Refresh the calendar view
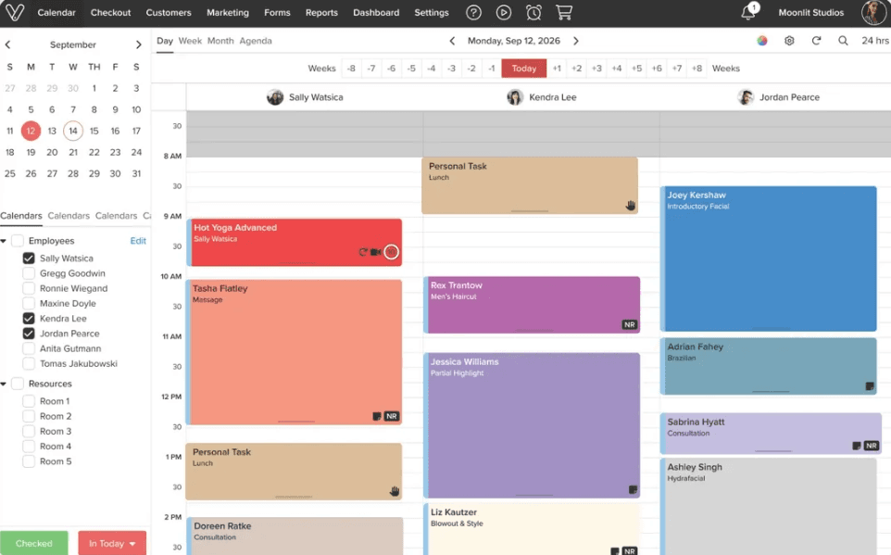The width and height of the screenshot is (891, 555). point(816,41)
